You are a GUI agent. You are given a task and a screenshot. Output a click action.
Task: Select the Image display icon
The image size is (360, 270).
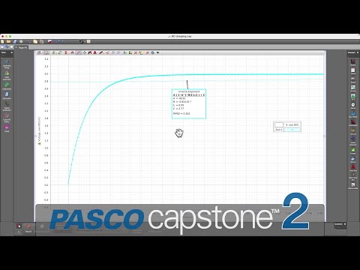click(x=353, y=151)
